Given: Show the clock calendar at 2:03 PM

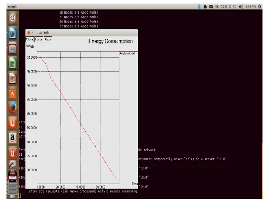Looking at the screenshot, I should coord(251,6).
